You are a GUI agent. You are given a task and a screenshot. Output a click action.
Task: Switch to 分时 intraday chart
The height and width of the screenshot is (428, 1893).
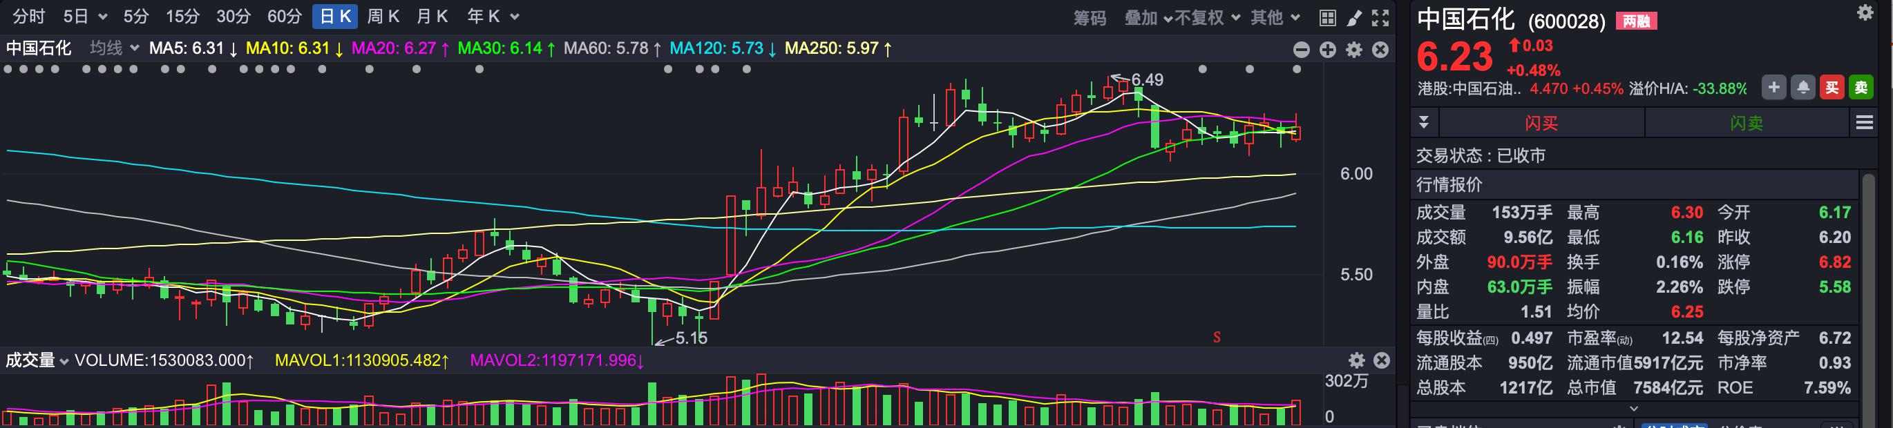(28, 16)
